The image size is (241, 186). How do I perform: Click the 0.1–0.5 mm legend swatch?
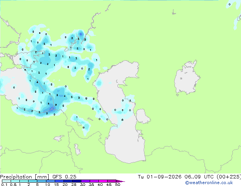click(x=6, y=181)
